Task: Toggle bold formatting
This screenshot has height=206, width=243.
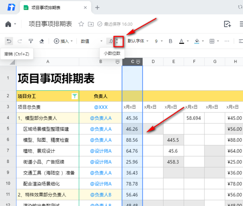Action: [x=171, y=41]
